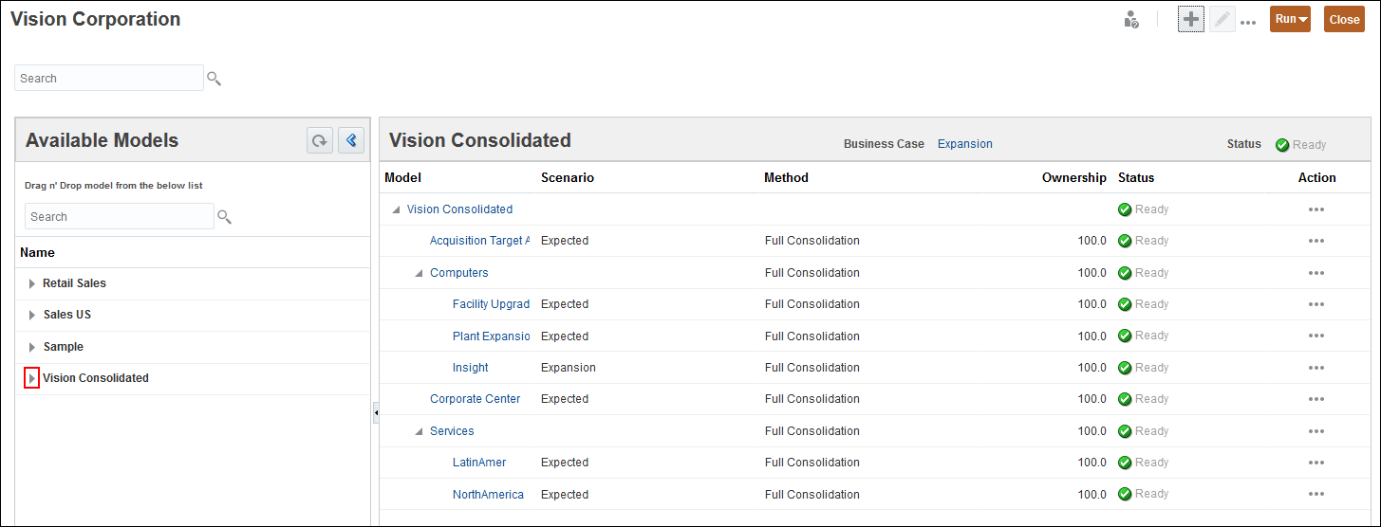Click the Add plus icon
The image size is (1381, 527).
tap(1191, 20)
